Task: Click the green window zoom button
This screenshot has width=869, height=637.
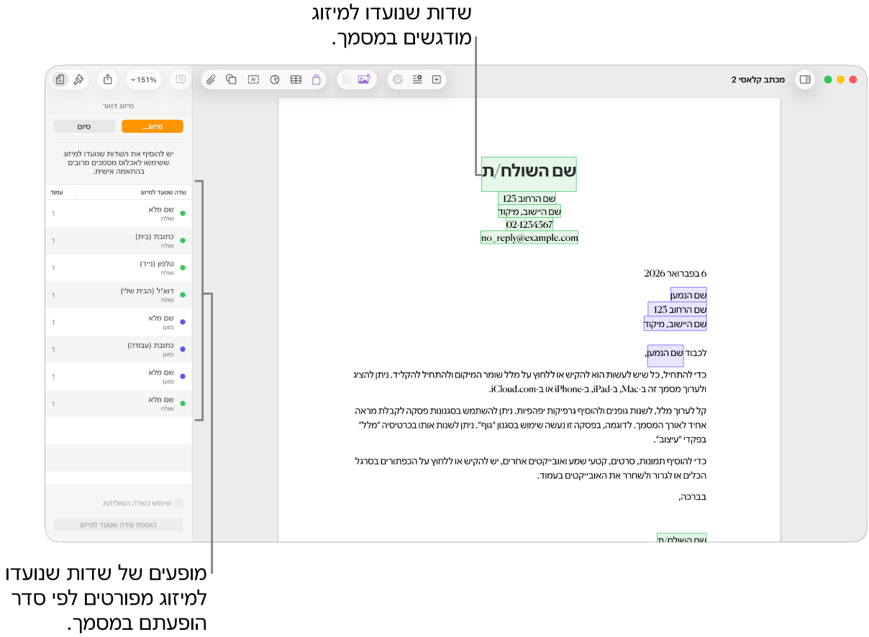Action: click(828, 80)
